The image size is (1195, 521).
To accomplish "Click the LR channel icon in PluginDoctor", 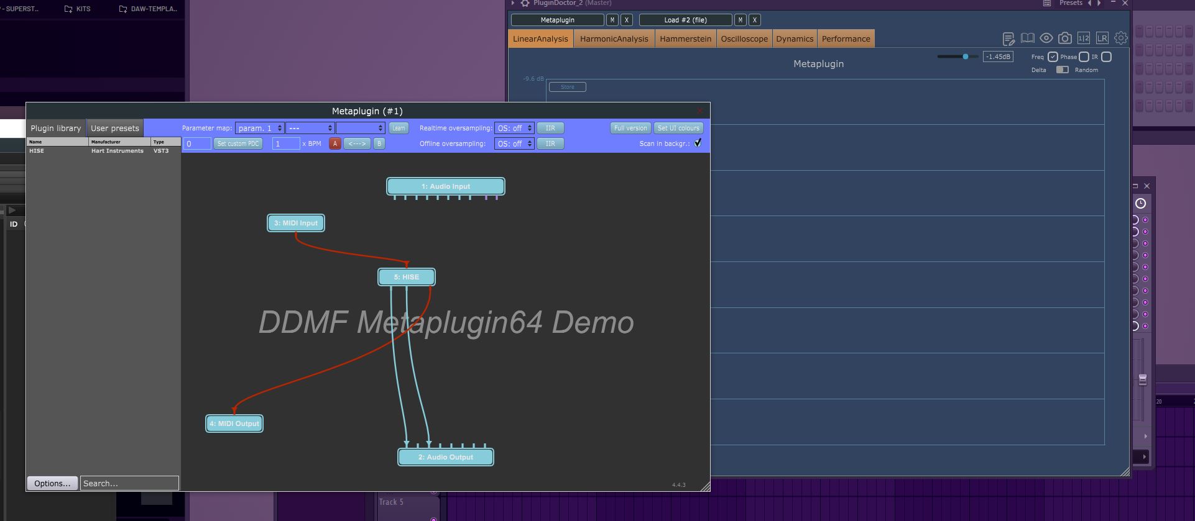I will click(x=1102, y=39).
